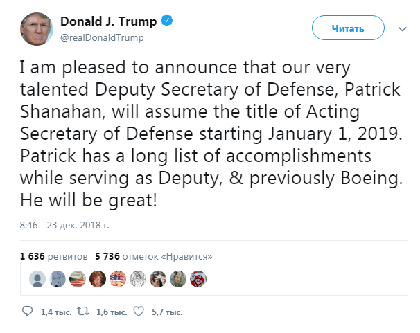Image resolution: width=420 pixels, height=333 pixels.
Task: Click the reply speech bubble icon
Action: tap(27, 312)
